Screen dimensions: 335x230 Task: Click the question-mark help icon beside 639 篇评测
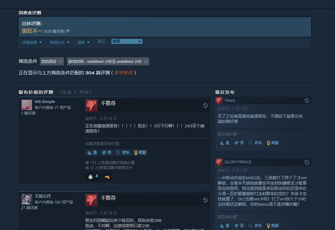(x=67, y=31)
